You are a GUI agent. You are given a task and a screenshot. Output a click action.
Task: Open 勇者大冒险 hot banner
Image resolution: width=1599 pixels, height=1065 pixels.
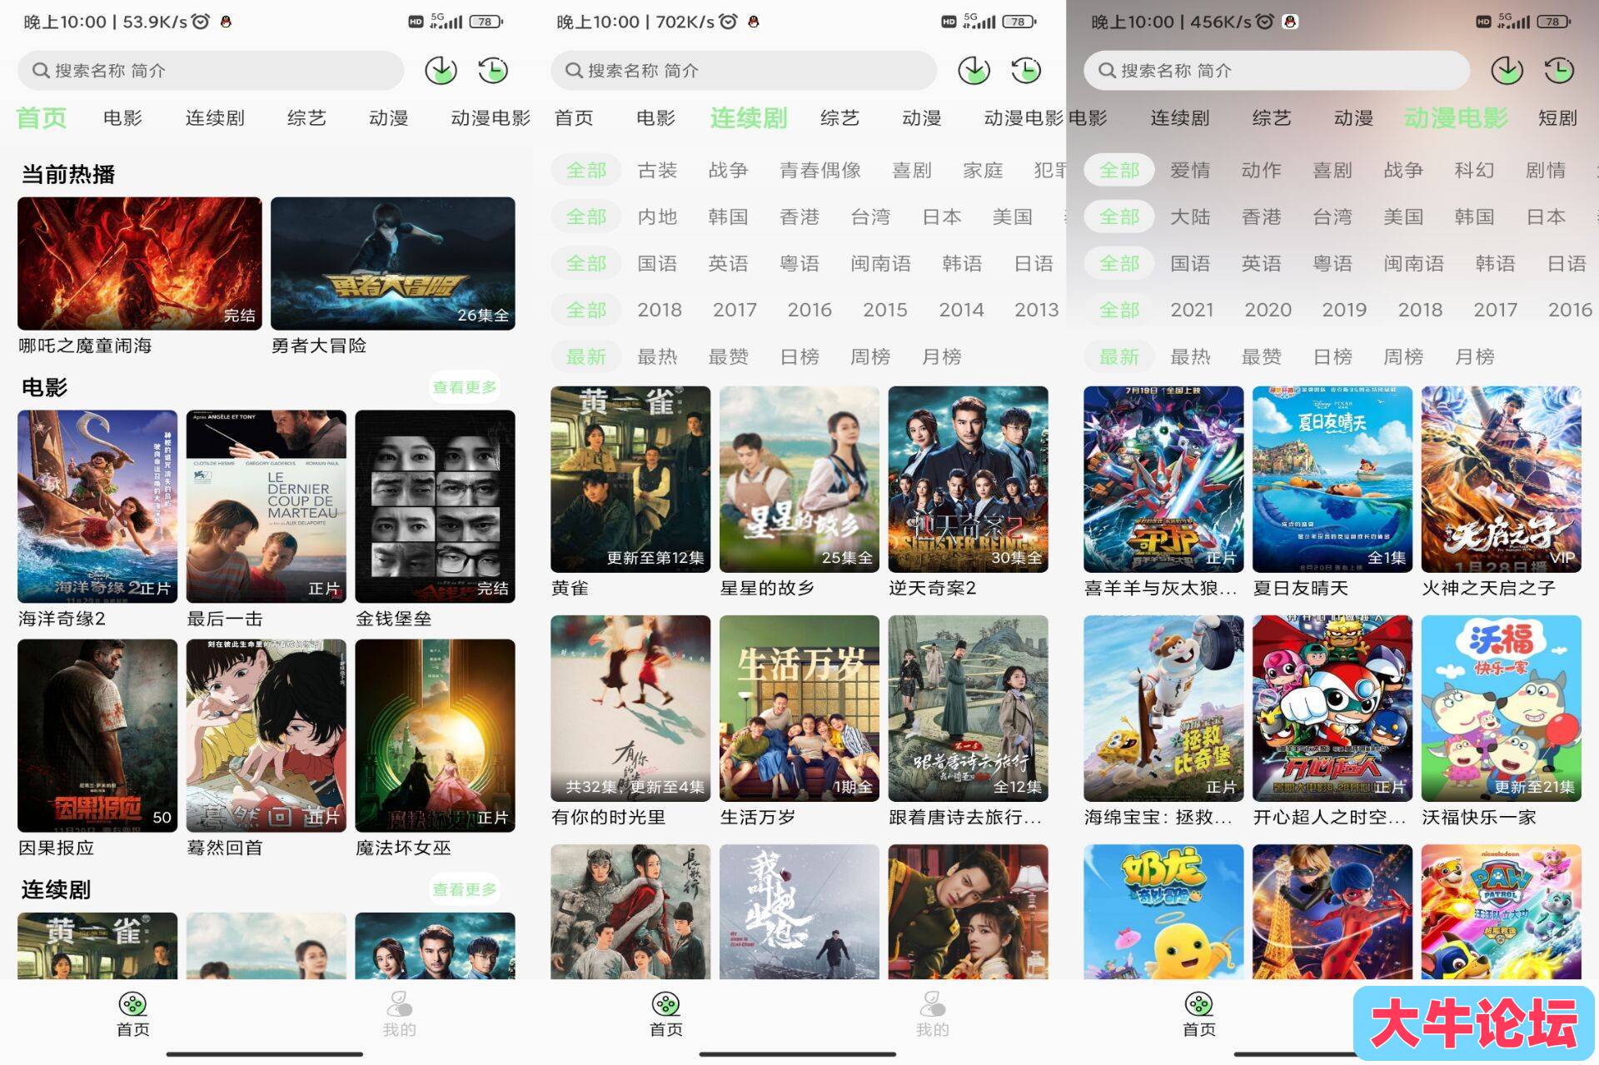coord(393,263)
